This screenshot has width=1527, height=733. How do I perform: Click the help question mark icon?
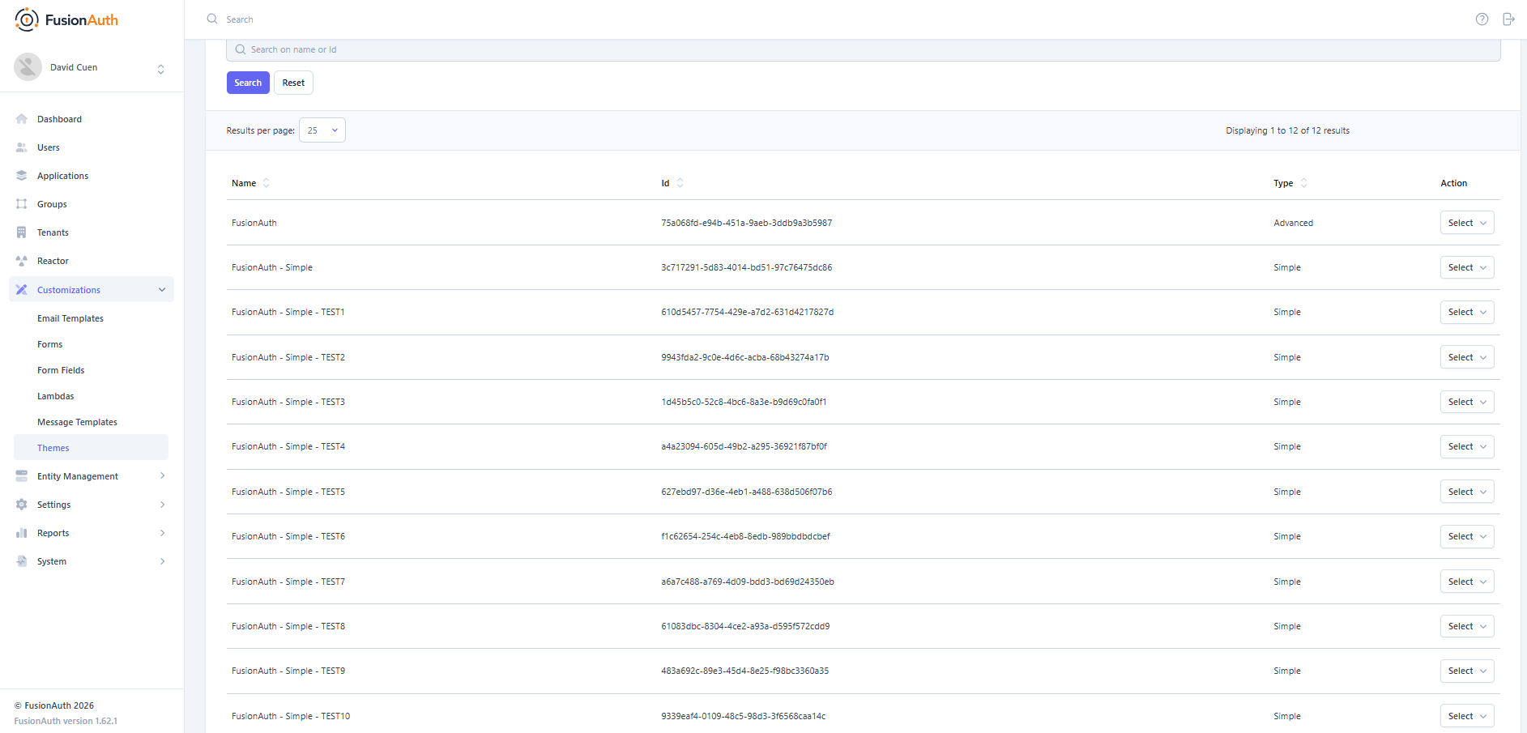click(1482, 19)
